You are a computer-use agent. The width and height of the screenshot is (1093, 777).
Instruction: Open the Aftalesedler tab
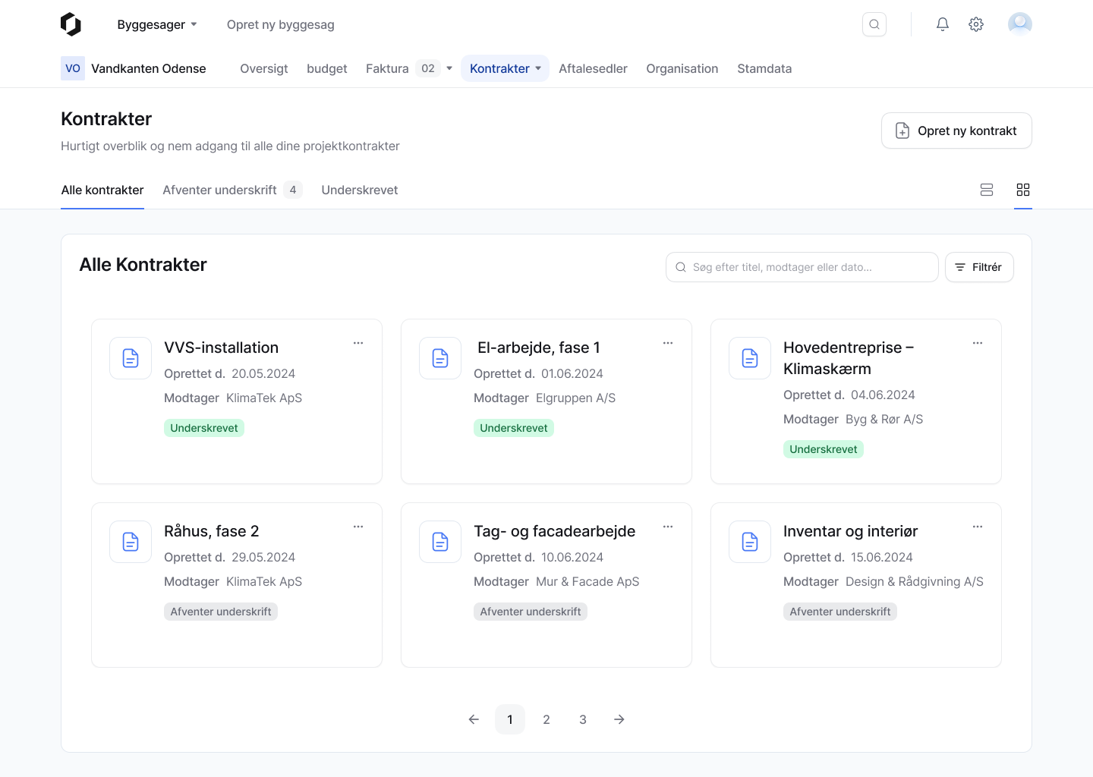point(593,68)
